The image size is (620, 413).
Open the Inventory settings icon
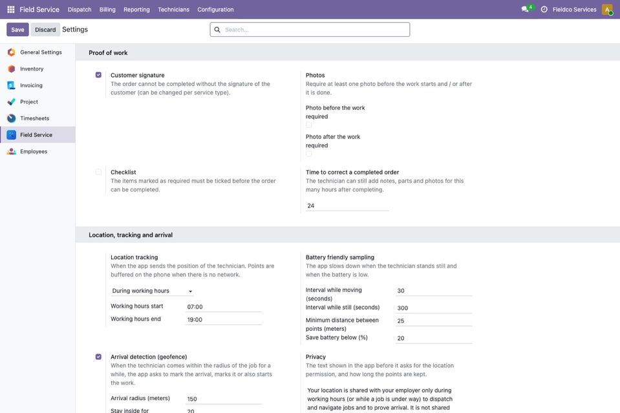(x=12, y=69)
